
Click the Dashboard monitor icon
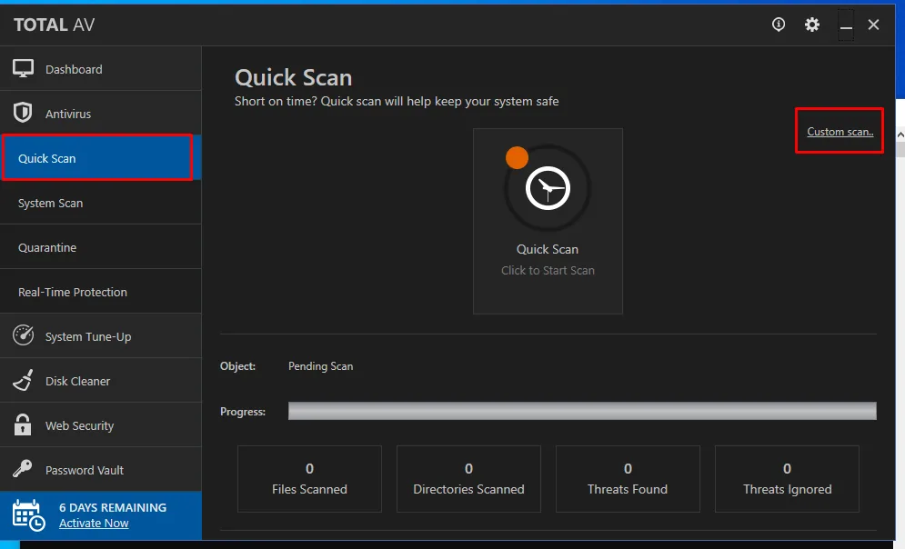point(23,69)
